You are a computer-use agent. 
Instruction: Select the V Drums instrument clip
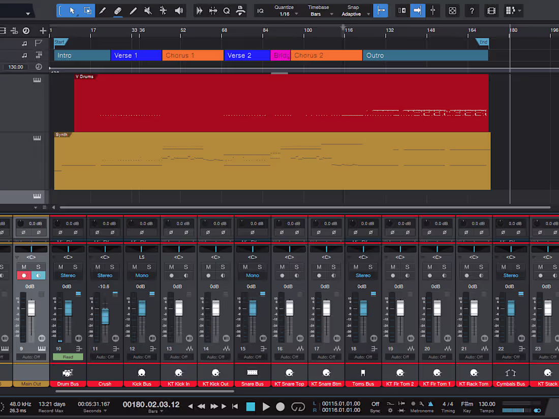pyautogui.click(x=282, y=103)
